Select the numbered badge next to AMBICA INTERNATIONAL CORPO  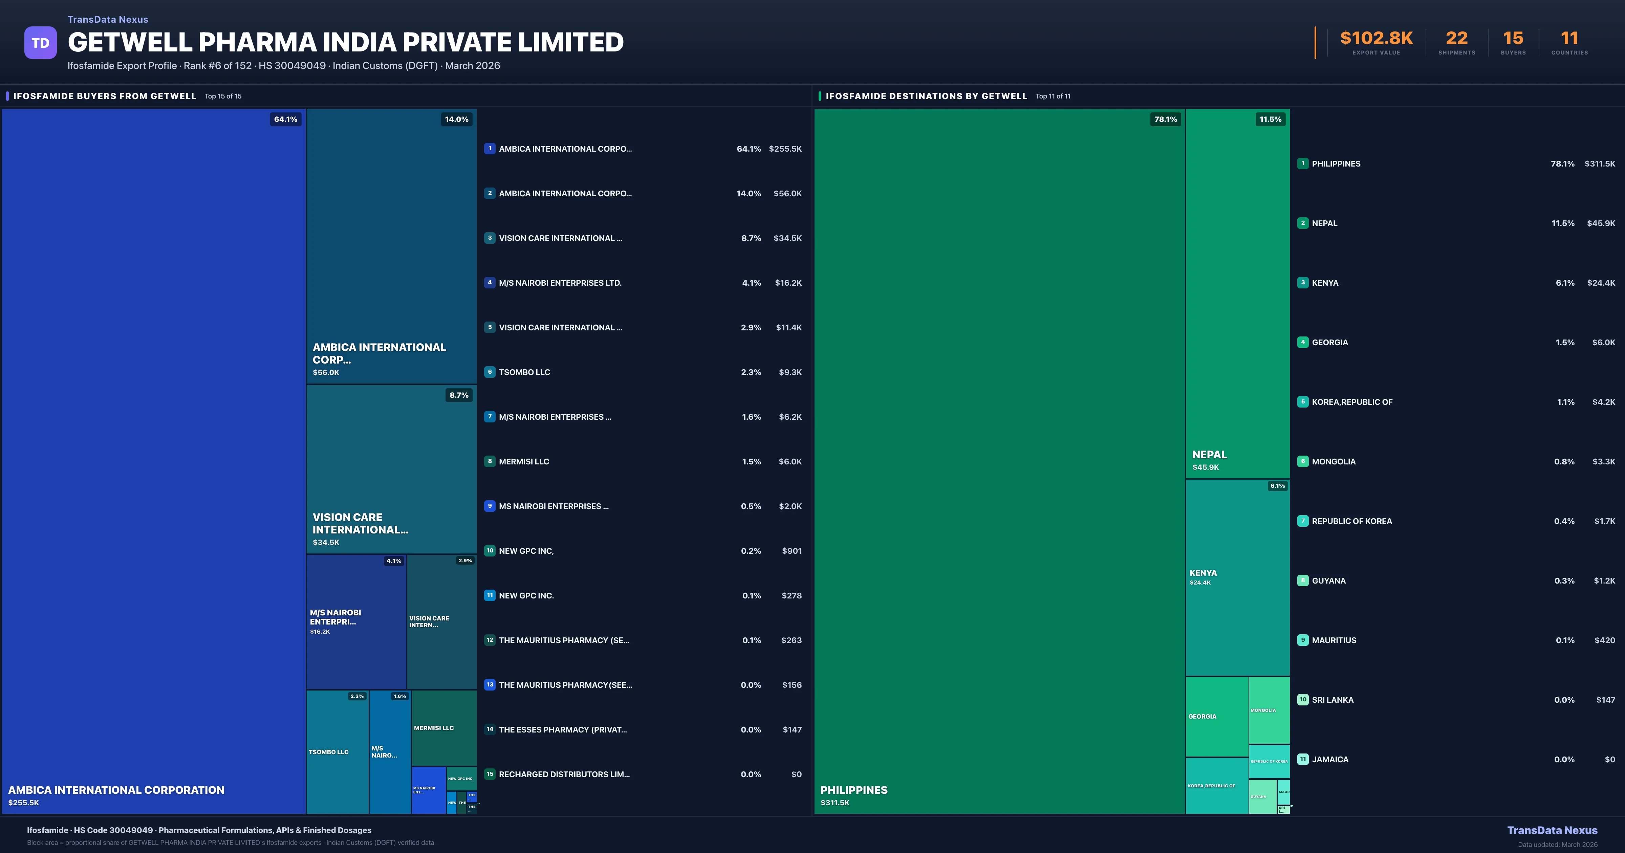pyautogui.click(x=490, y=149)
